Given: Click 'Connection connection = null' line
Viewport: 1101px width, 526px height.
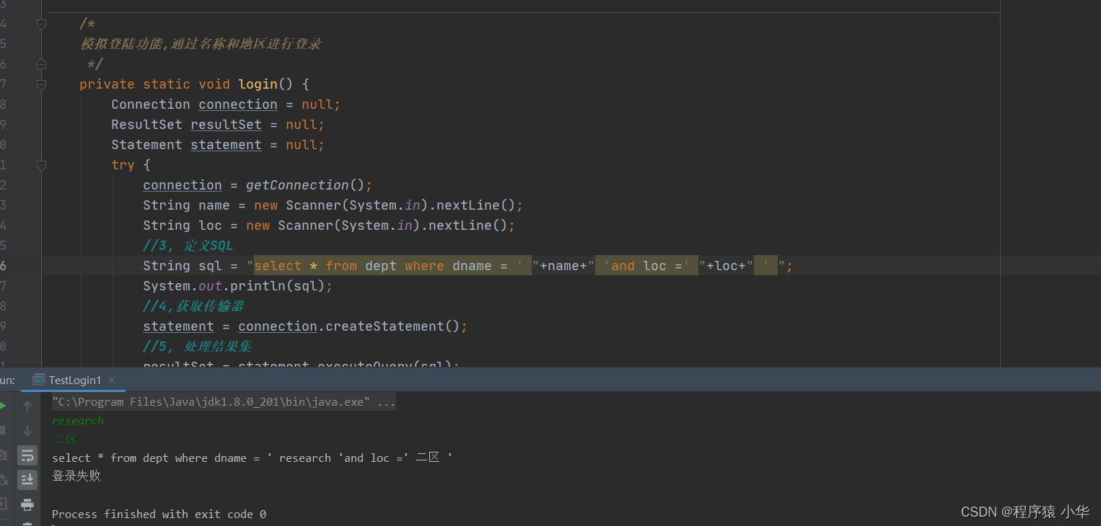Looking at the screenshot, I should [225, 104].
